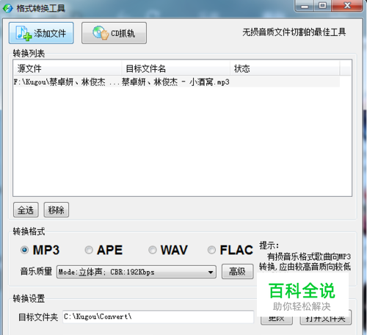Screen dimensions: 367x335
Task: Open the 音乐质量 quality dropdown
Action: coord(137,272)
